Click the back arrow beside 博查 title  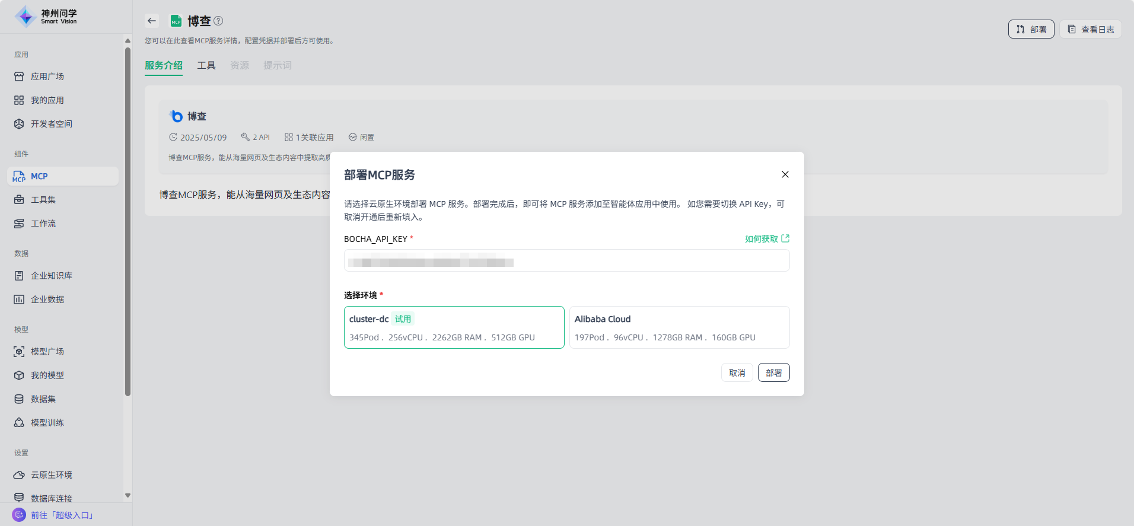pyautogui.click(x=152, y=21)
